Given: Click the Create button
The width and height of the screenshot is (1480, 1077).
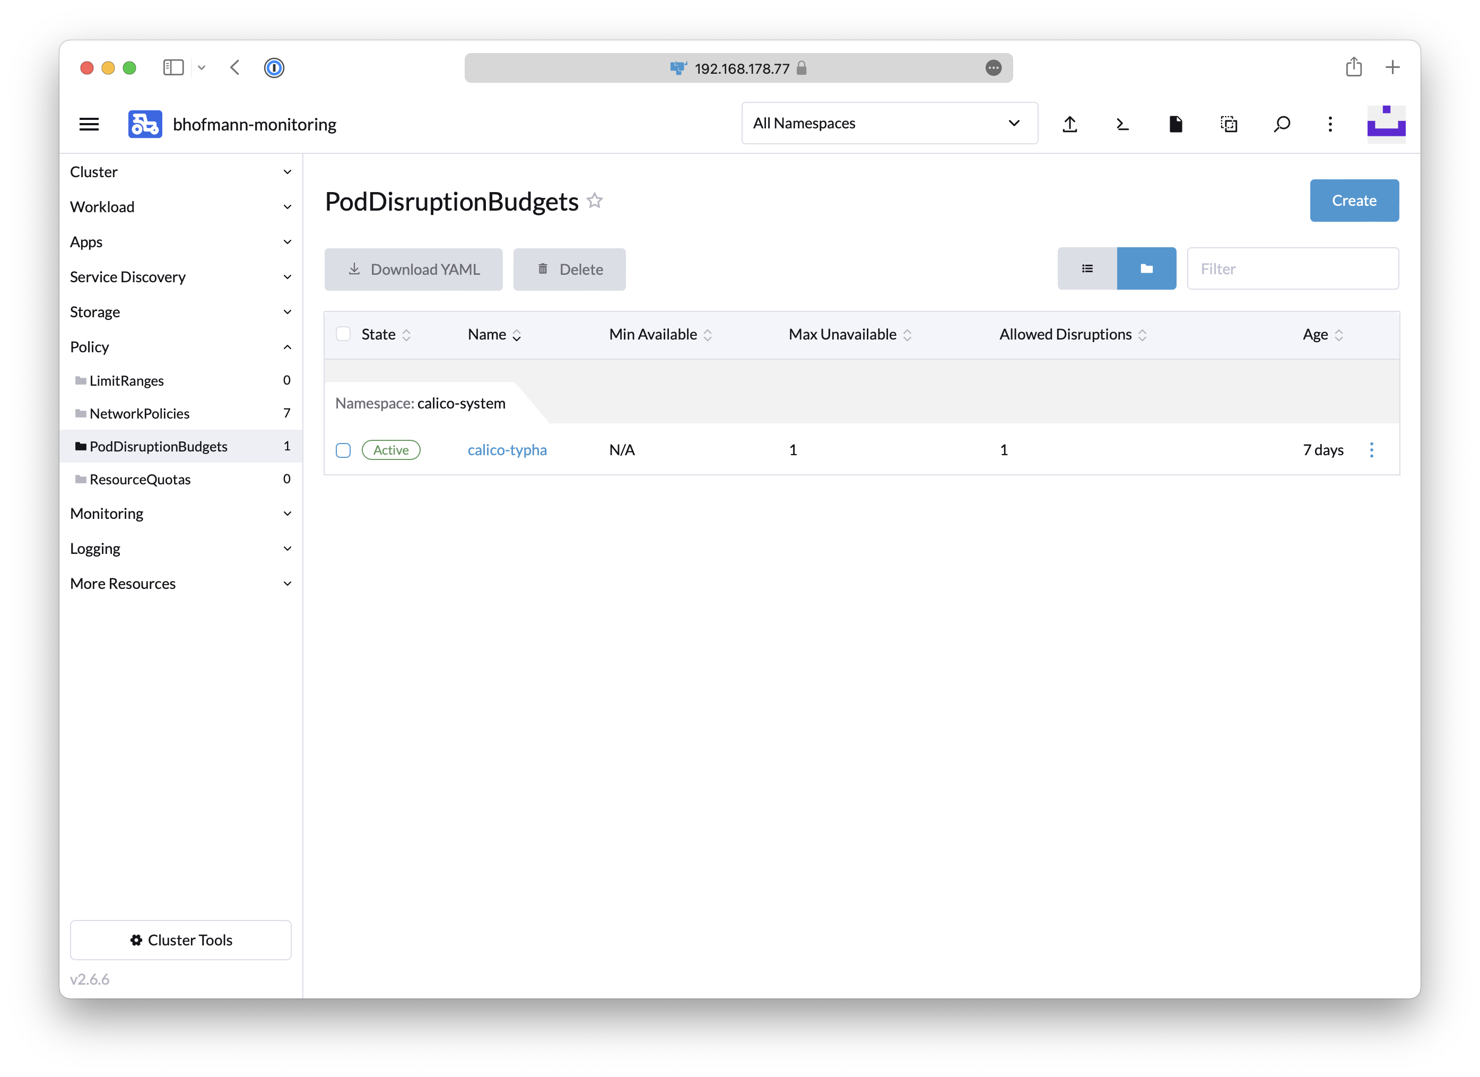Looking at the screenshot, I should coord(1354,201).
